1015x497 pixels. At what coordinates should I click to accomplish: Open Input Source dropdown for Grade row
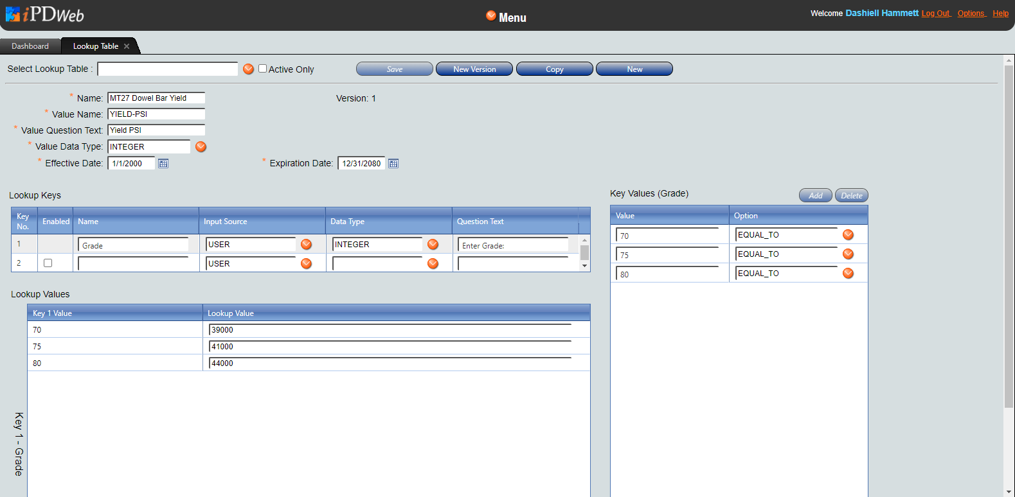(x=307, y=245)
